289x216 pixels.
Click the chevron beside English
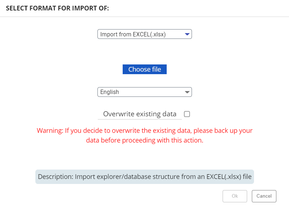pyautogui.click(x=187, y=92)
